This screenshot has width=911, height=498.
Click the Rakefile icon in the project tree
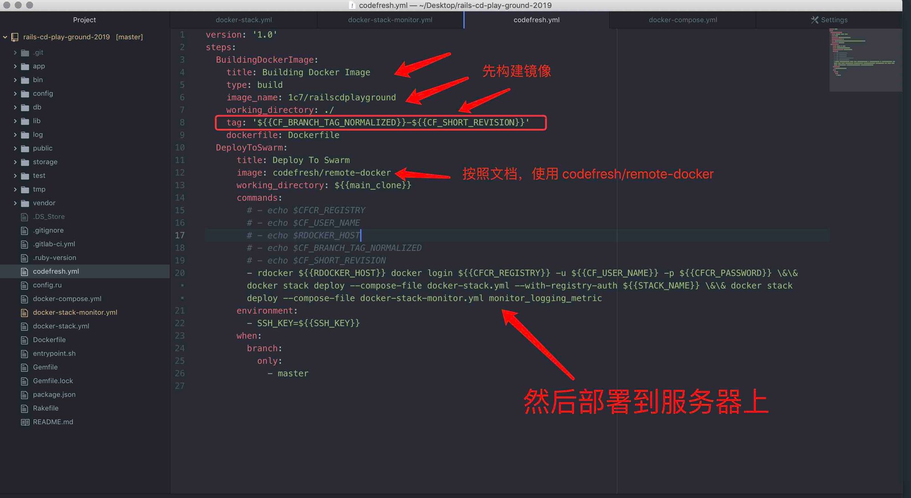click(x=24, y=408)
